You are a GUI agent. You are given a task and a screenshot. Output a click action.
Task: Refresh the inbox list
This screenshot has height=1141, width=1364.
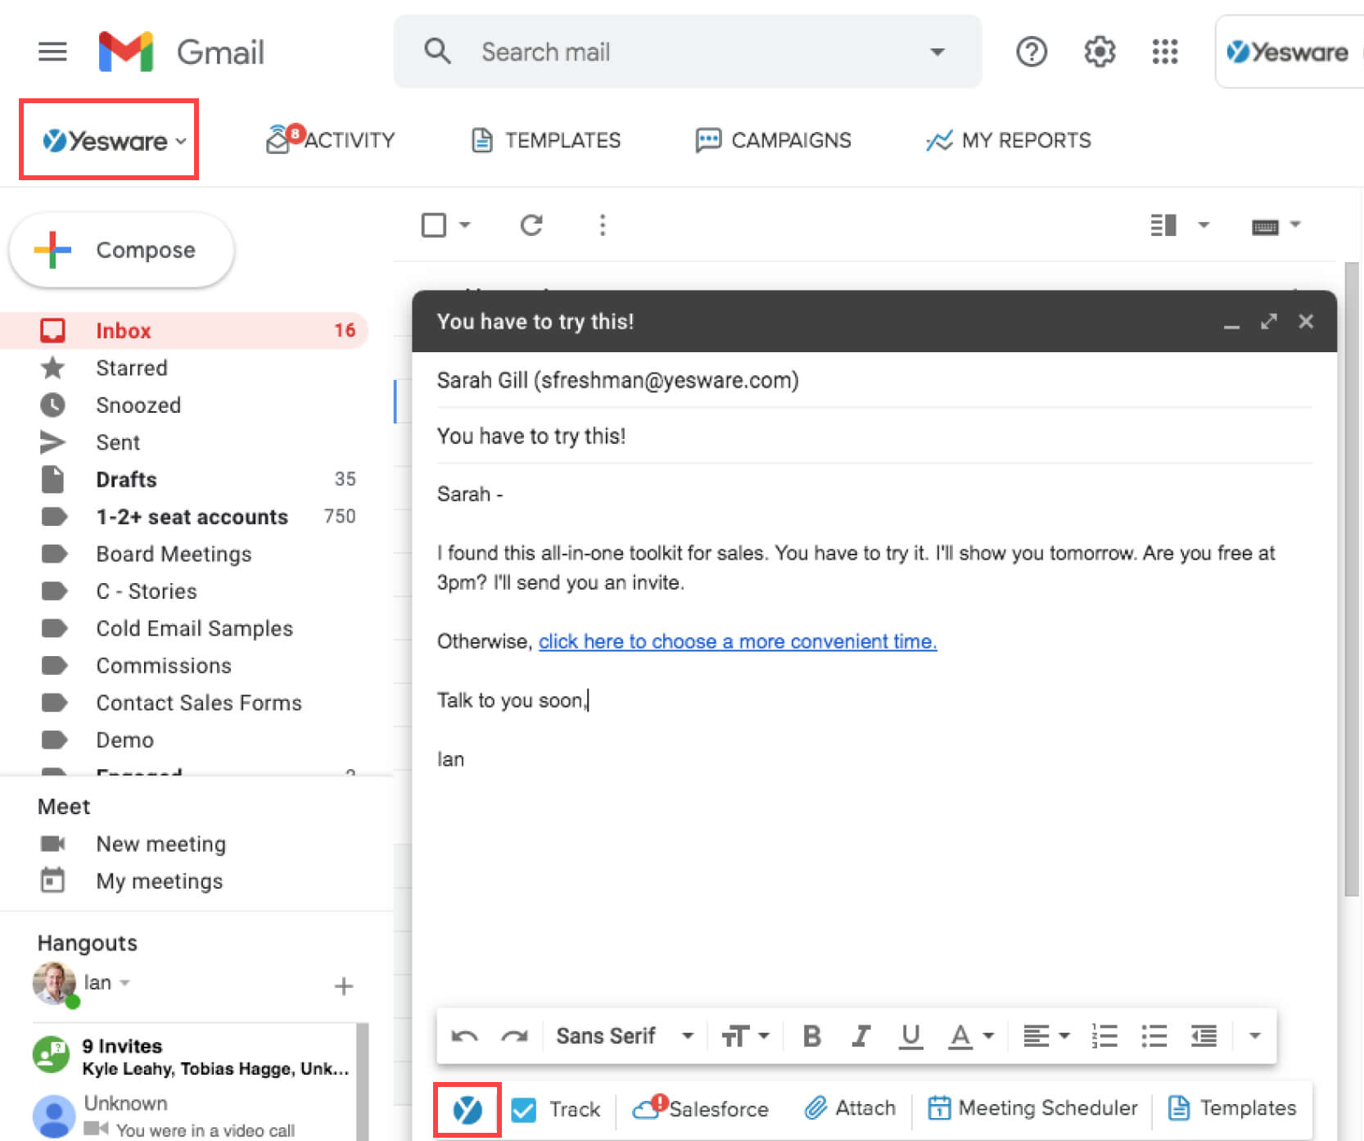[x=531, y=224]
